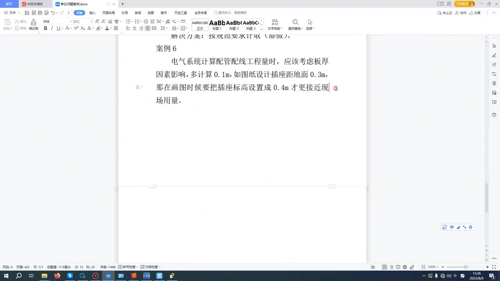Image resolution: width=500 pixels, height=281 pixels.
Task: Apply the 标题 2 heading style
Action: coord(234,25)
